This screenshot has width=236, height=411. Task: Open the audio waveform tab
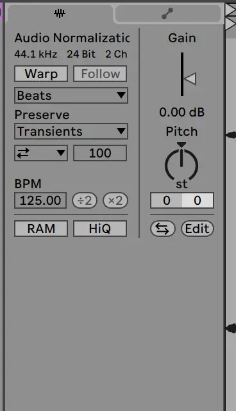[x=60, y=13]
